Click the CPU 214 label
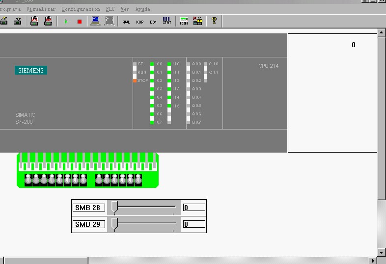The image size is (386, 264). tap(268, 66)
